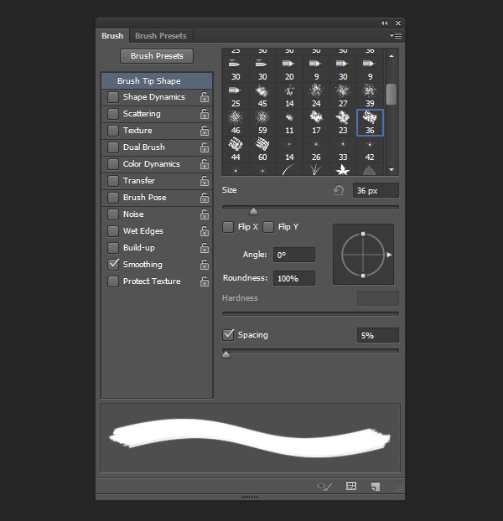This screenshot has width=503, height=521.
Task: Click the Brush Presets button
Action: [157, 56]
